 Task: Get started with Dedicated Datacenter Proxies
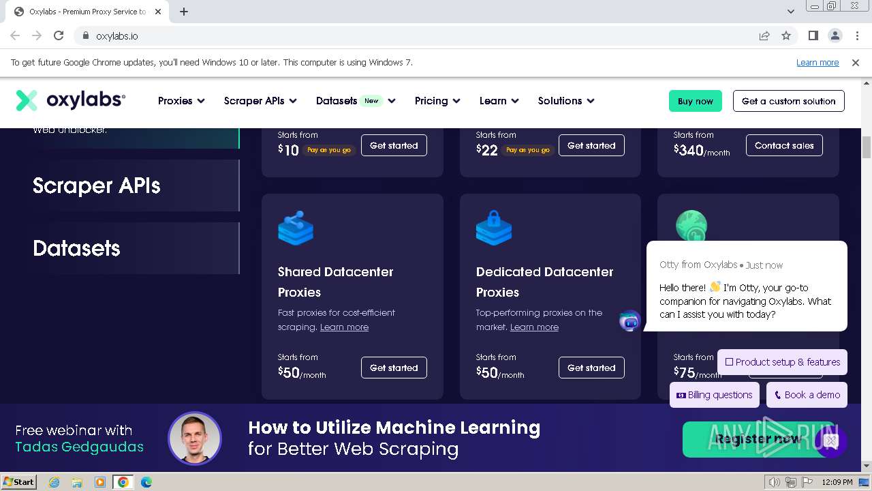[x=591, y=368]
